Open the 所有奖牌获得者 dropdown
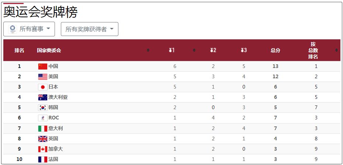 [90, 29]
